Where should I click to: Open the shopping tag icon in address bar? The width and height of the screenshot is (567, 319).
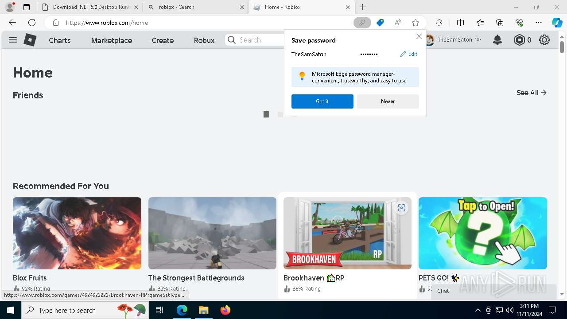pyautogui.click(x=380, y=23)
